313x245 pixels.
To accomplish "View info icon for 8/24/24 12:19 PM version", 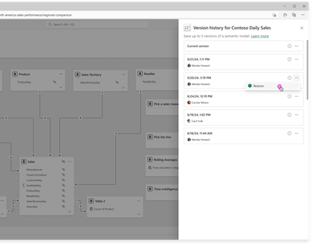I will (290, 96).
